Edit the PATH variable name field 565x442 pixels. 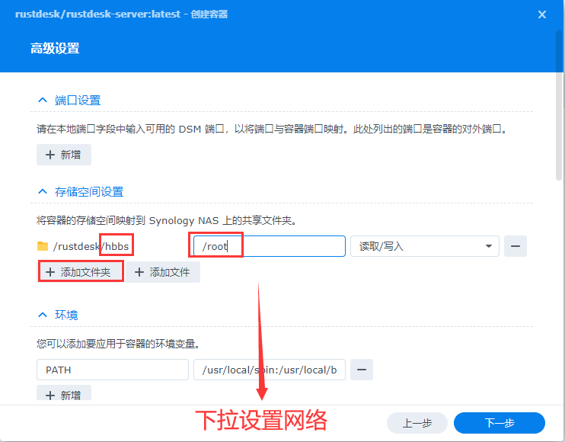pos(113,370)
